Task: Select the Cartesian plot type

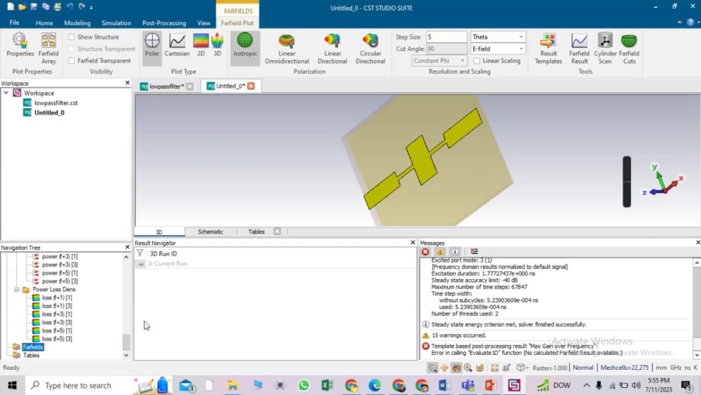Action: coord(177,45)
